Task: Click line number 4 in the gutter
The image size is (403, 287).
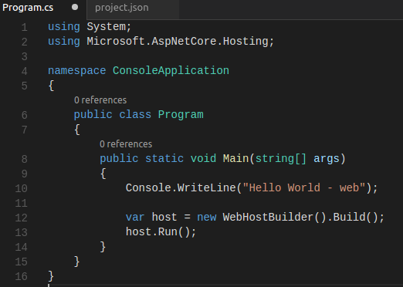Action: pyautogui.click(x=25, y=71)
